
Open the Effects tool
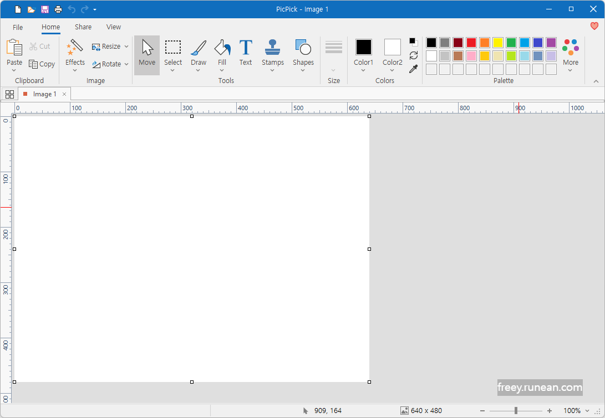point(75,51)
